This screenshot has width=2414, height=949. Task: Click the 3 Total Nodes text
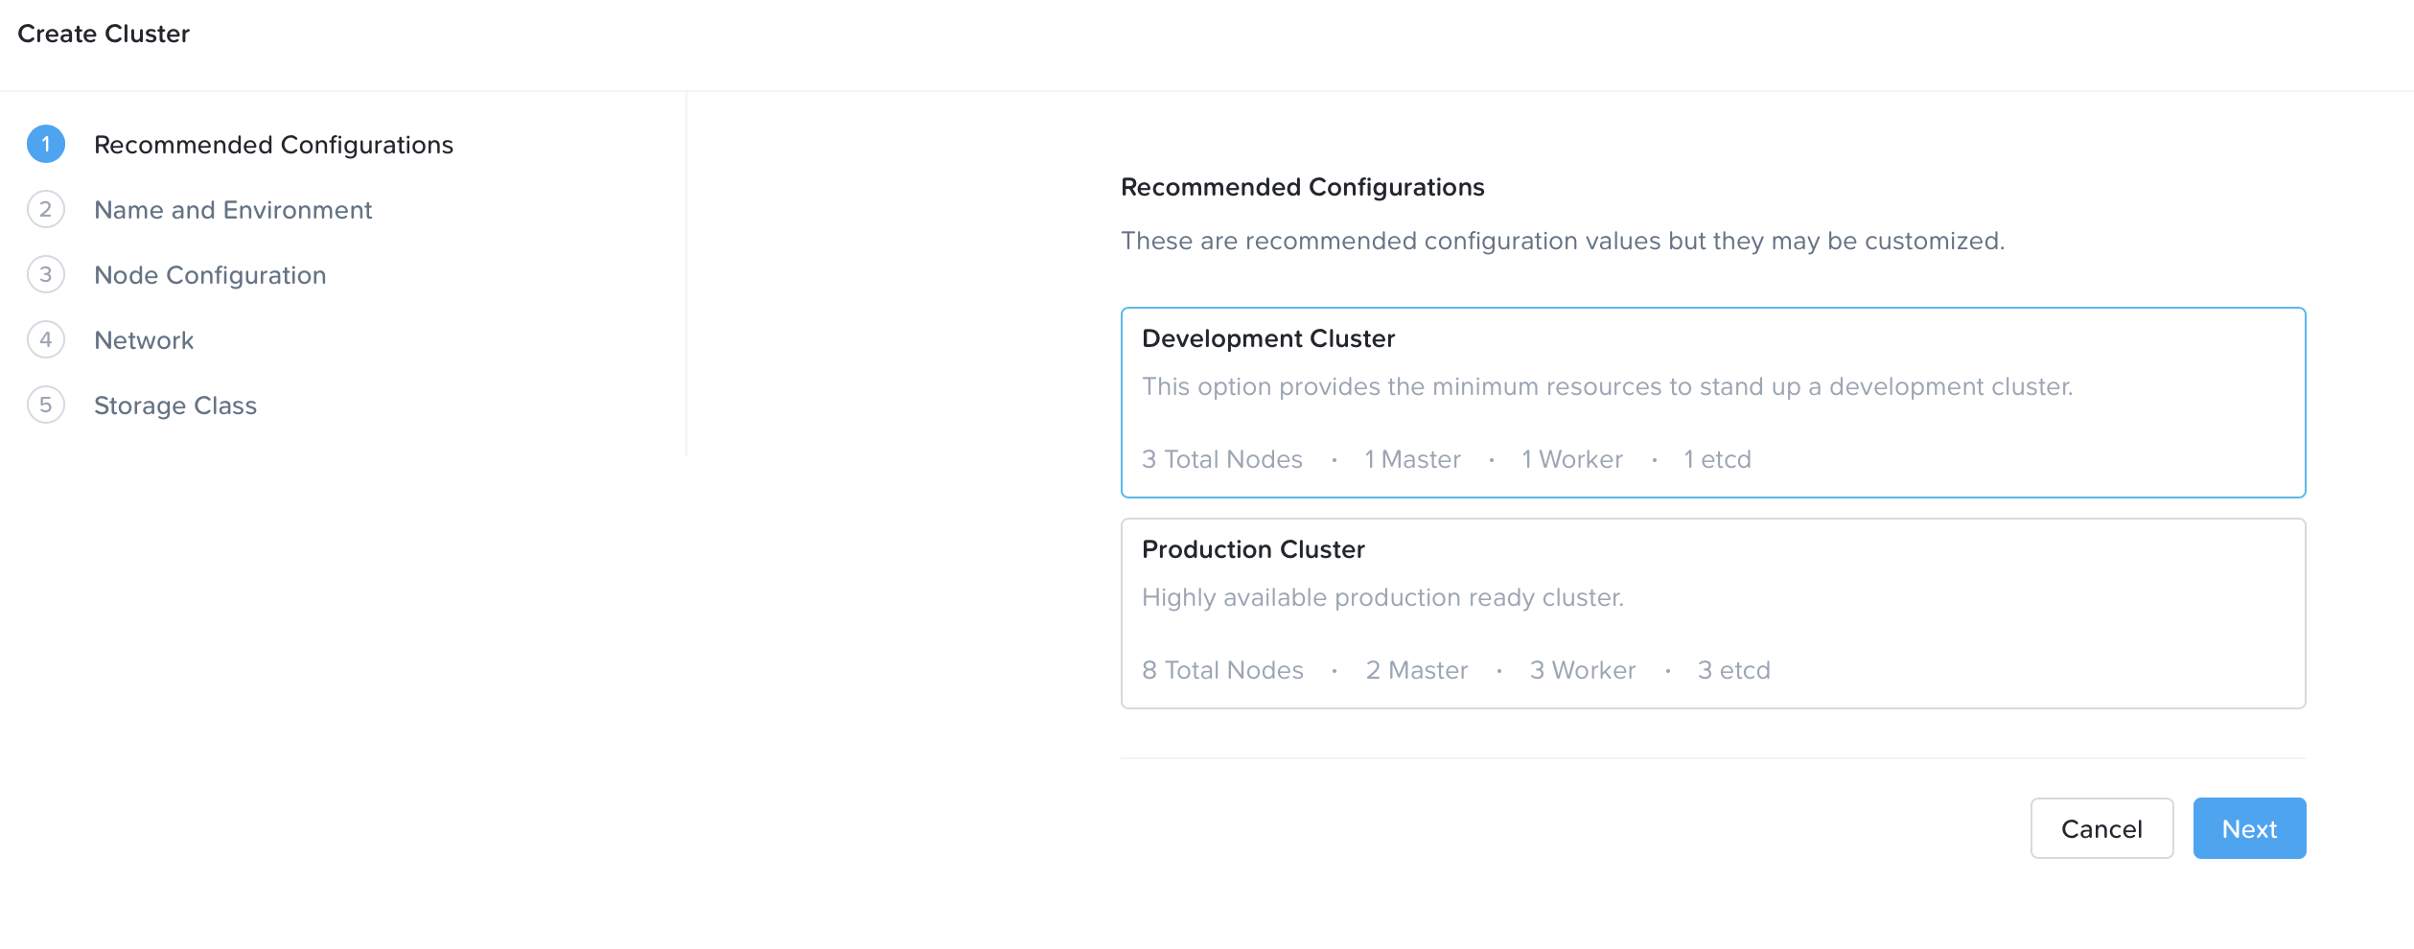click(1221, 459)
